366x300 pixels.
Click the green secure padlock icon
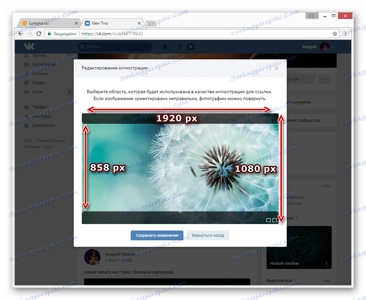point(49,34)
